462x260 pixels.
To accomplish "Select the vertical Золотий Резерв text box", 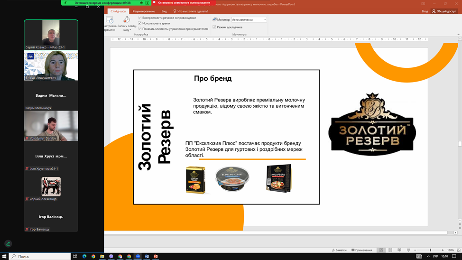I will click(x=155, y=137).
